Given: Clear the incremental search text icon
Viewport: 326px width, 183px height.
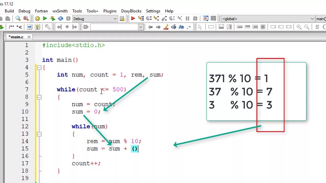Looking at the screenshot, I should [x=86, y=27].
